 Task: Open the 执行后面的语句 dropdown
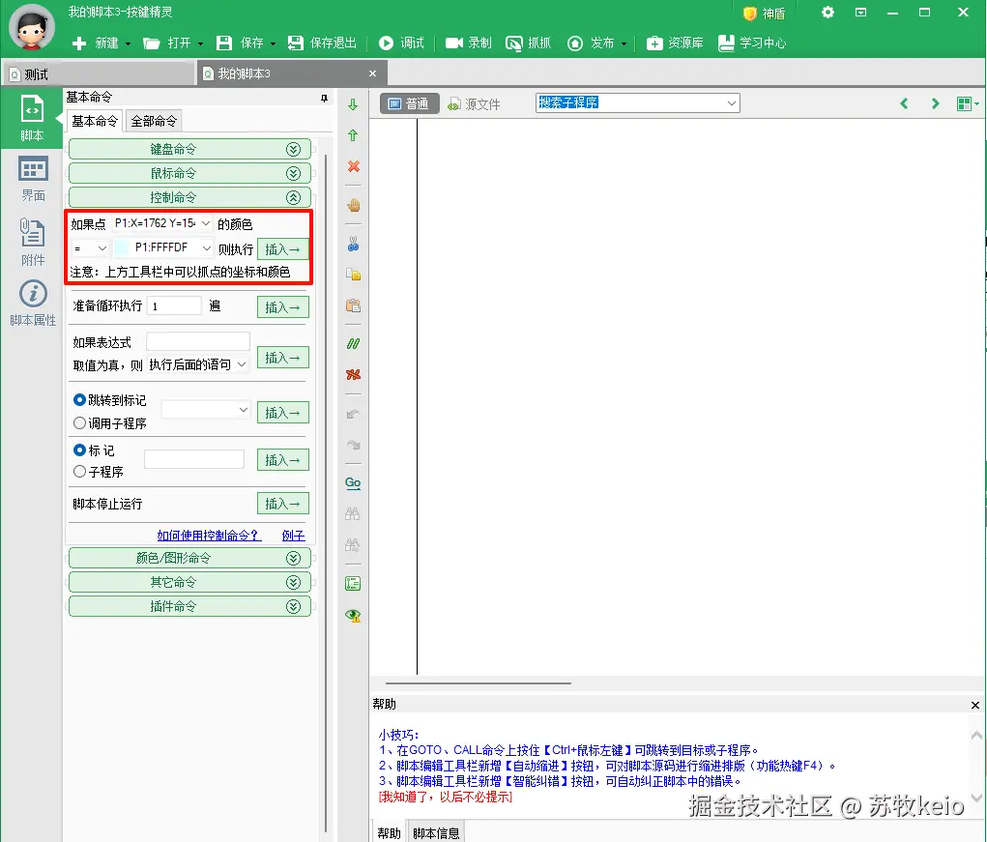point(197,364)
